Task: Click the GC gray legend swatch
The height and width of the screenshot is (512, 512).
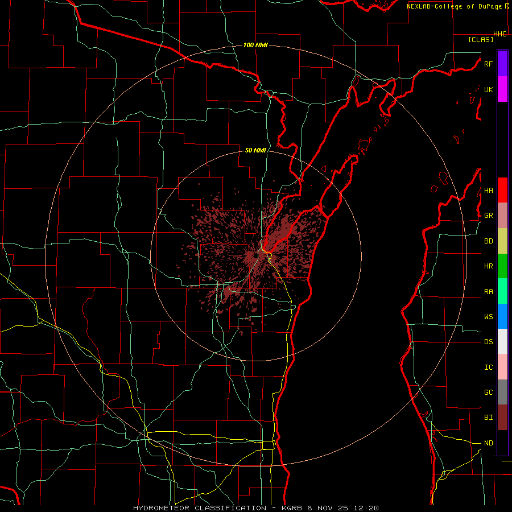Action: click(502, 392)
